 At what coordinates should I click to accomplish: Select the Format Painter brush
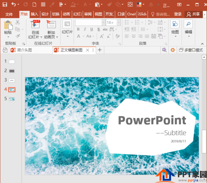pyautogui.click(x=18, y=36)
